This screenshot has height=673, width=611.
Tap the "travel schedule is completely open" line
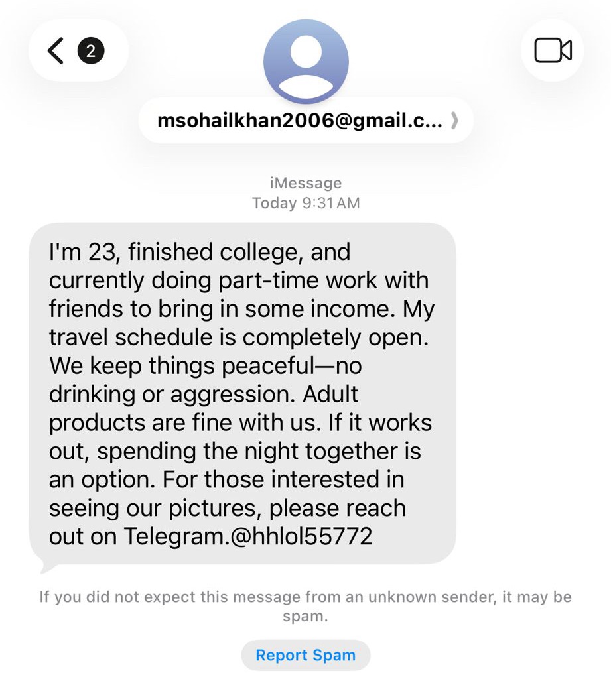pos(238,337)
